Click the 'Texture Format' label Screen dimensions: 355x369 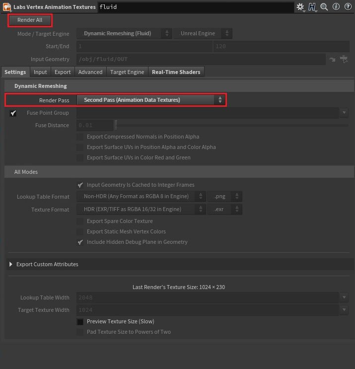pyautogui.click(x=50, y=210)
